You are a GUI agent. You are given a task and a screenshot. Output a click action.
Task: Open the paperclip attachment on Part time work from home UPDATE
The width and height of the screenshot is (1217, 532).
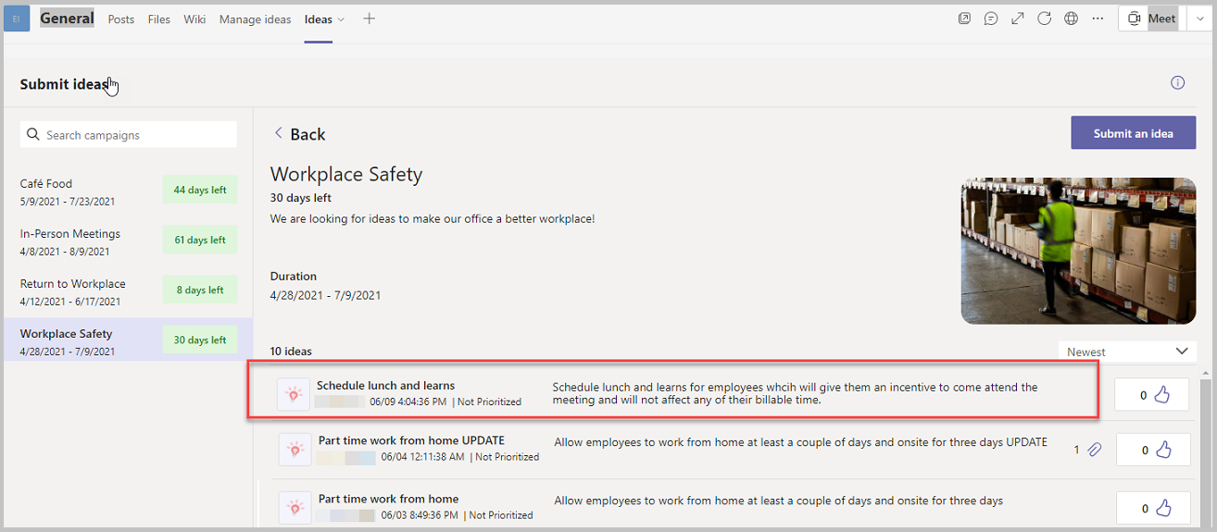(1094, 450)
